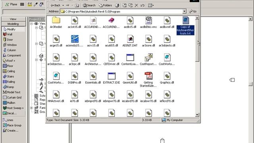Image resolution: width=254 pixels, height=143 pixels.
Task: Expand the Families node plus sign
Action: point(31,108)
